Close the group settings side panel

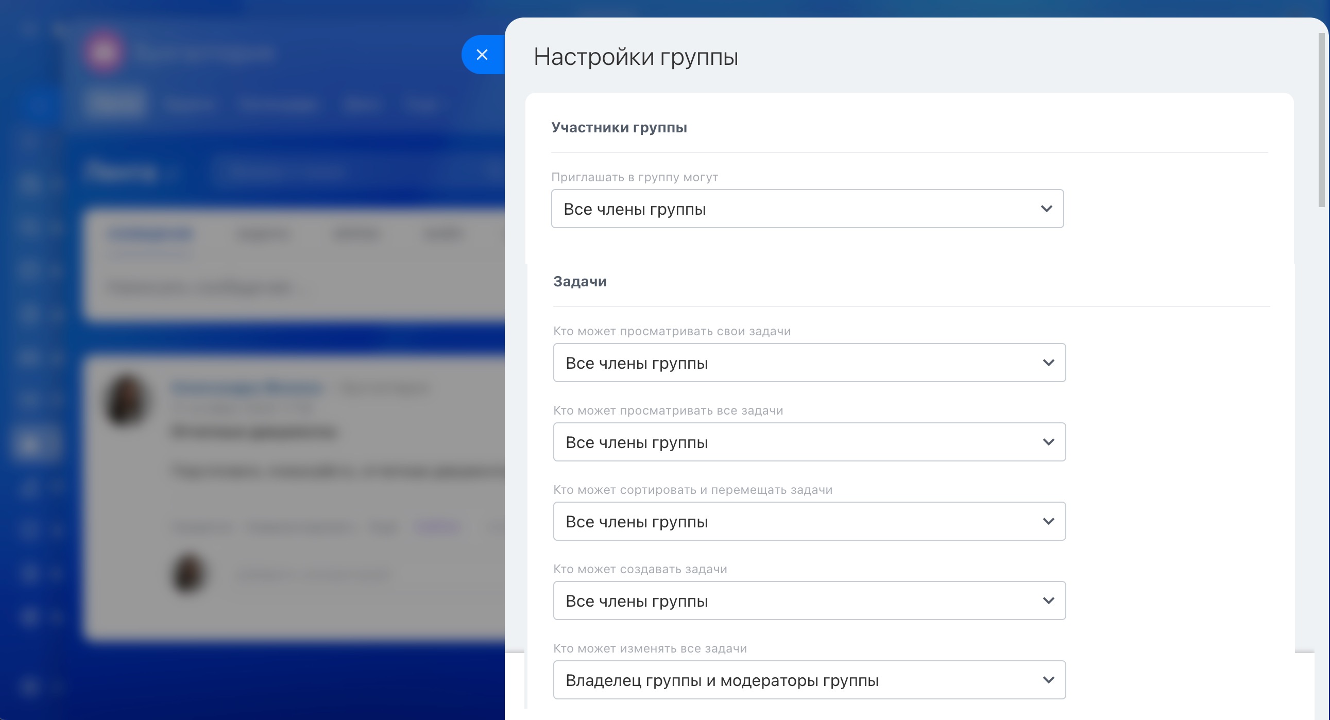coord(482,55)
